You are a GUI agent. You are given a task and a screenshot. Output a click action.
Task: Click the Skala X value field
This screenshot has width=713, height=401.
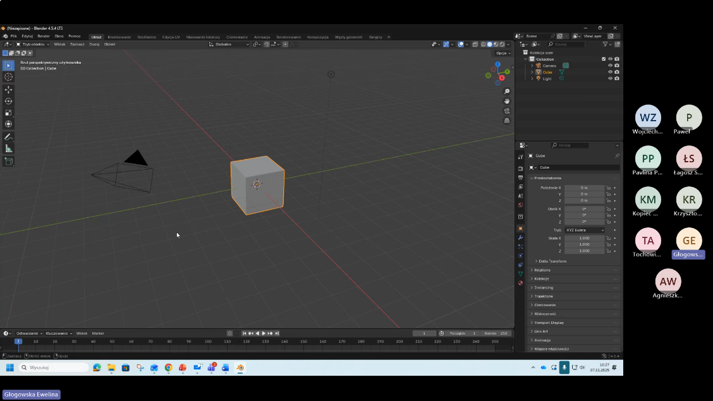[584, 238]
